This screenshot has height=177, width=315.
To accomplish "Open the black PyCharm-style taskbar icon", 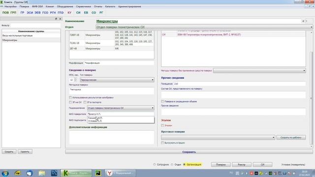I will pos(98,173).
